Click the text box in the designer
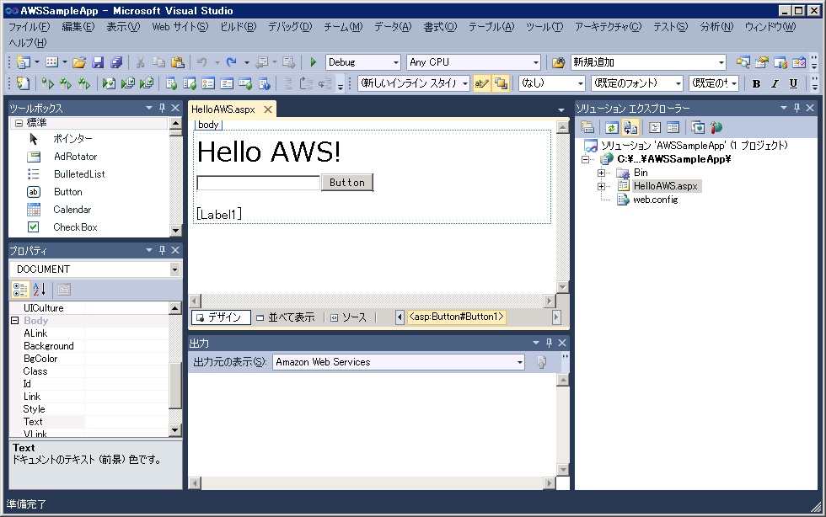 pyautogui.click(x=258, y=183)
